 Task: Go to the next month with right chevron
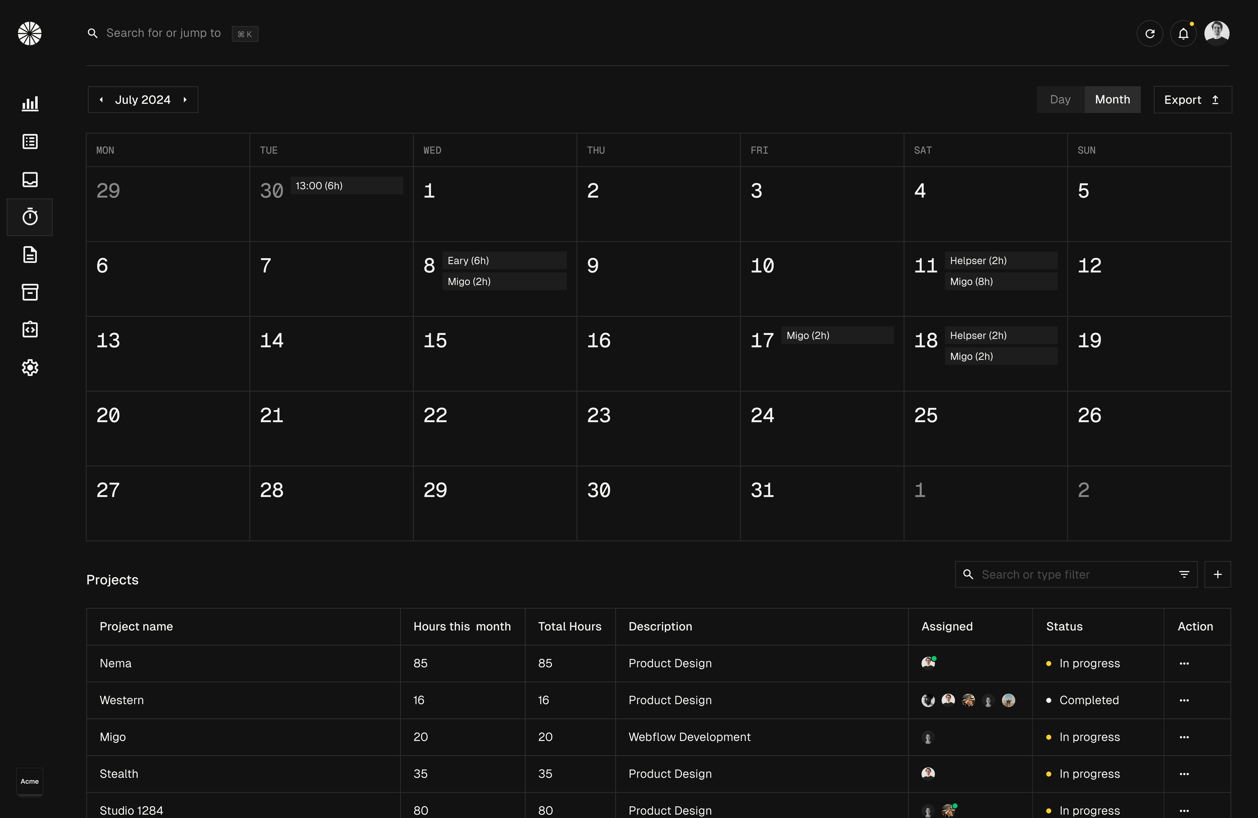point(185,99)
